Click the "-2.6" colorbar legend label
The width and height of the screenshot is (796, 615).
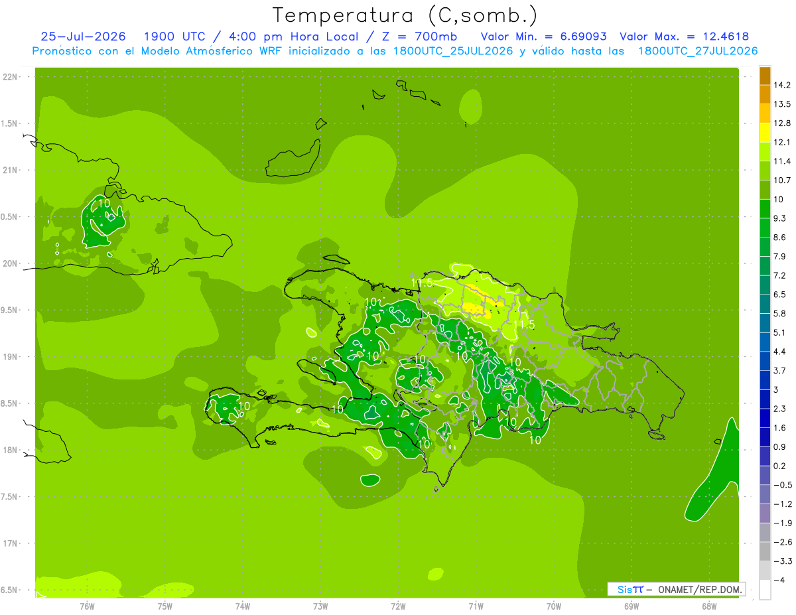pyautogui.click(x=782, y=542)
